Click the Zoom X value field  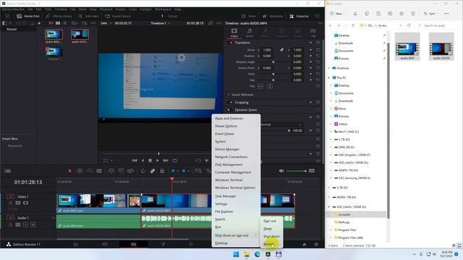[x=267, y=50]
